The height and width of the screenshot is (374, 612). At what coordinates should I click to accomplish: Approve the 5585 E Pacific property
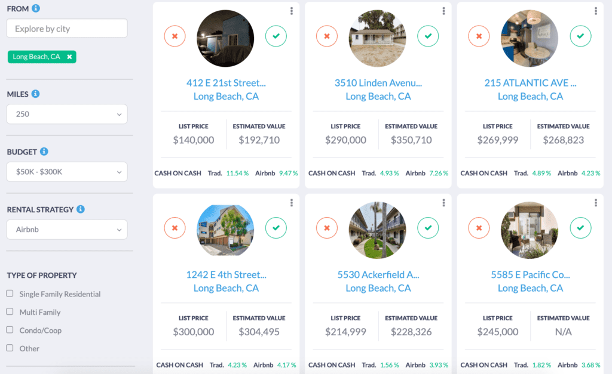click(x=580, y=228)
